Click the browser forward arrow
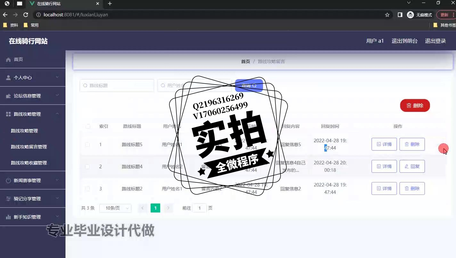Screen dimensions: 456x258 point(15,15)
